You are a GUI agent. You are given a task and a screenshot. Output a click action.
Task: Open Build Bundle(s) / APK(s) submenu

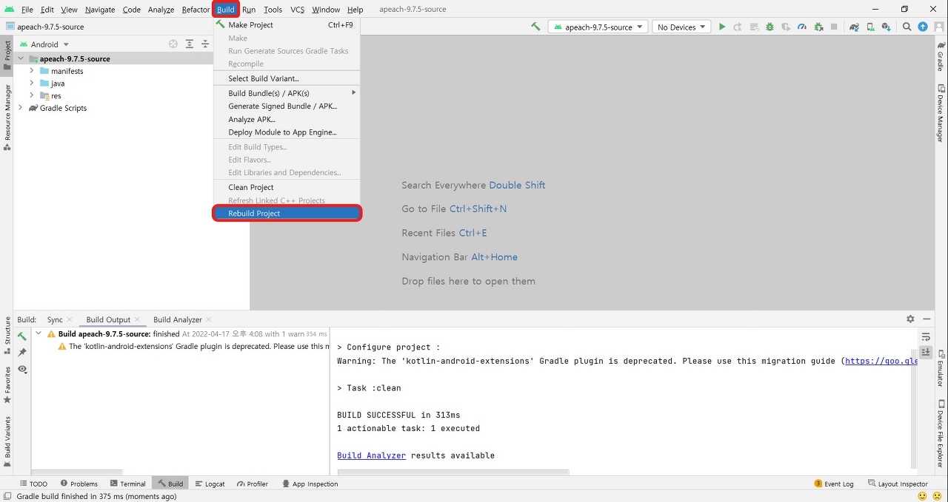click(287, 93)
